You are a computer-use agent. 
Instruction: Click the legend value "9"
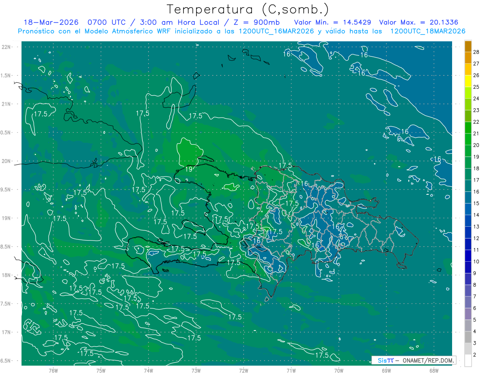pos(476,273)
